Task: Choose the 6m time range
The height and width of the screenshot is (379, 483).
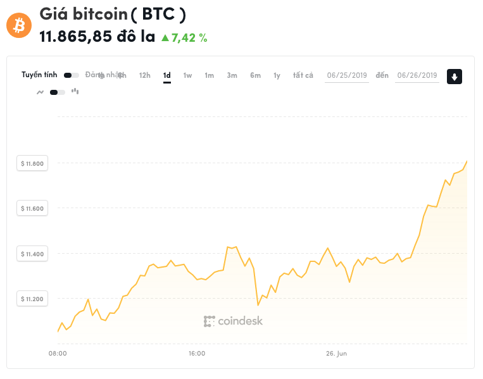Action: [x=255, y=75]
